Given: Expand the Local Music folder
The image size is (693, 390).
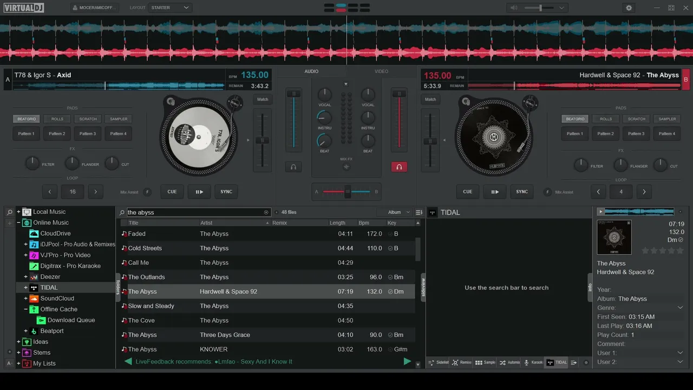Looking at the screenshot, I should click(x=18, y=212).
